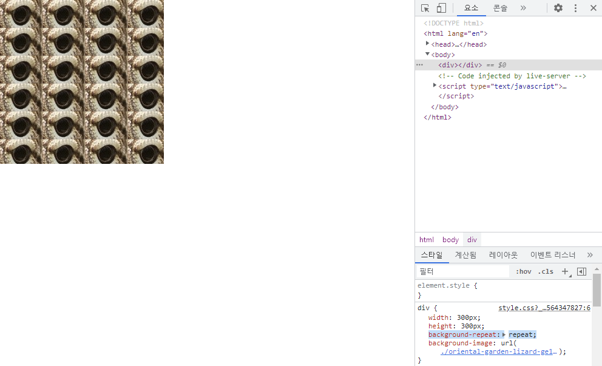Open the 레이아웃 tab

(503, 255)
